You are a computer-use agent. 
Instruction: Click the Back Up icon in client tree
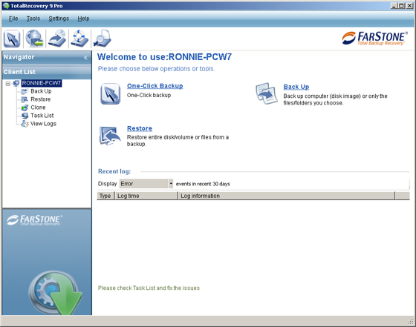[25, 91]
